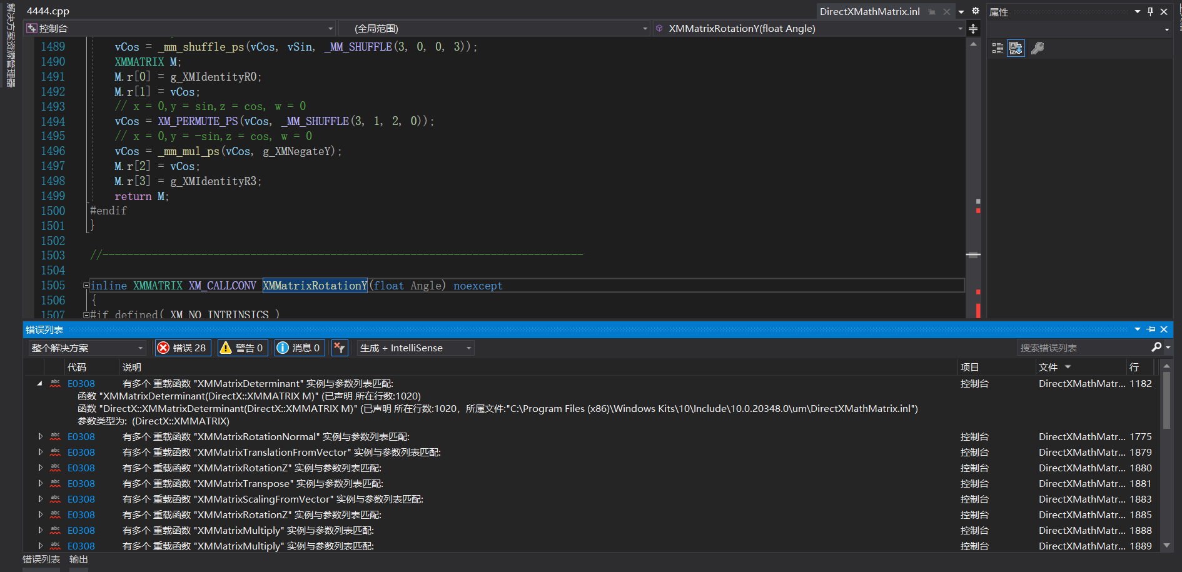This screenshot has height=572, width=1182.
Task: Open E0308 link in XMMatrixRotationNormal row
Action: pyautogui.click(x=81, y=436)
